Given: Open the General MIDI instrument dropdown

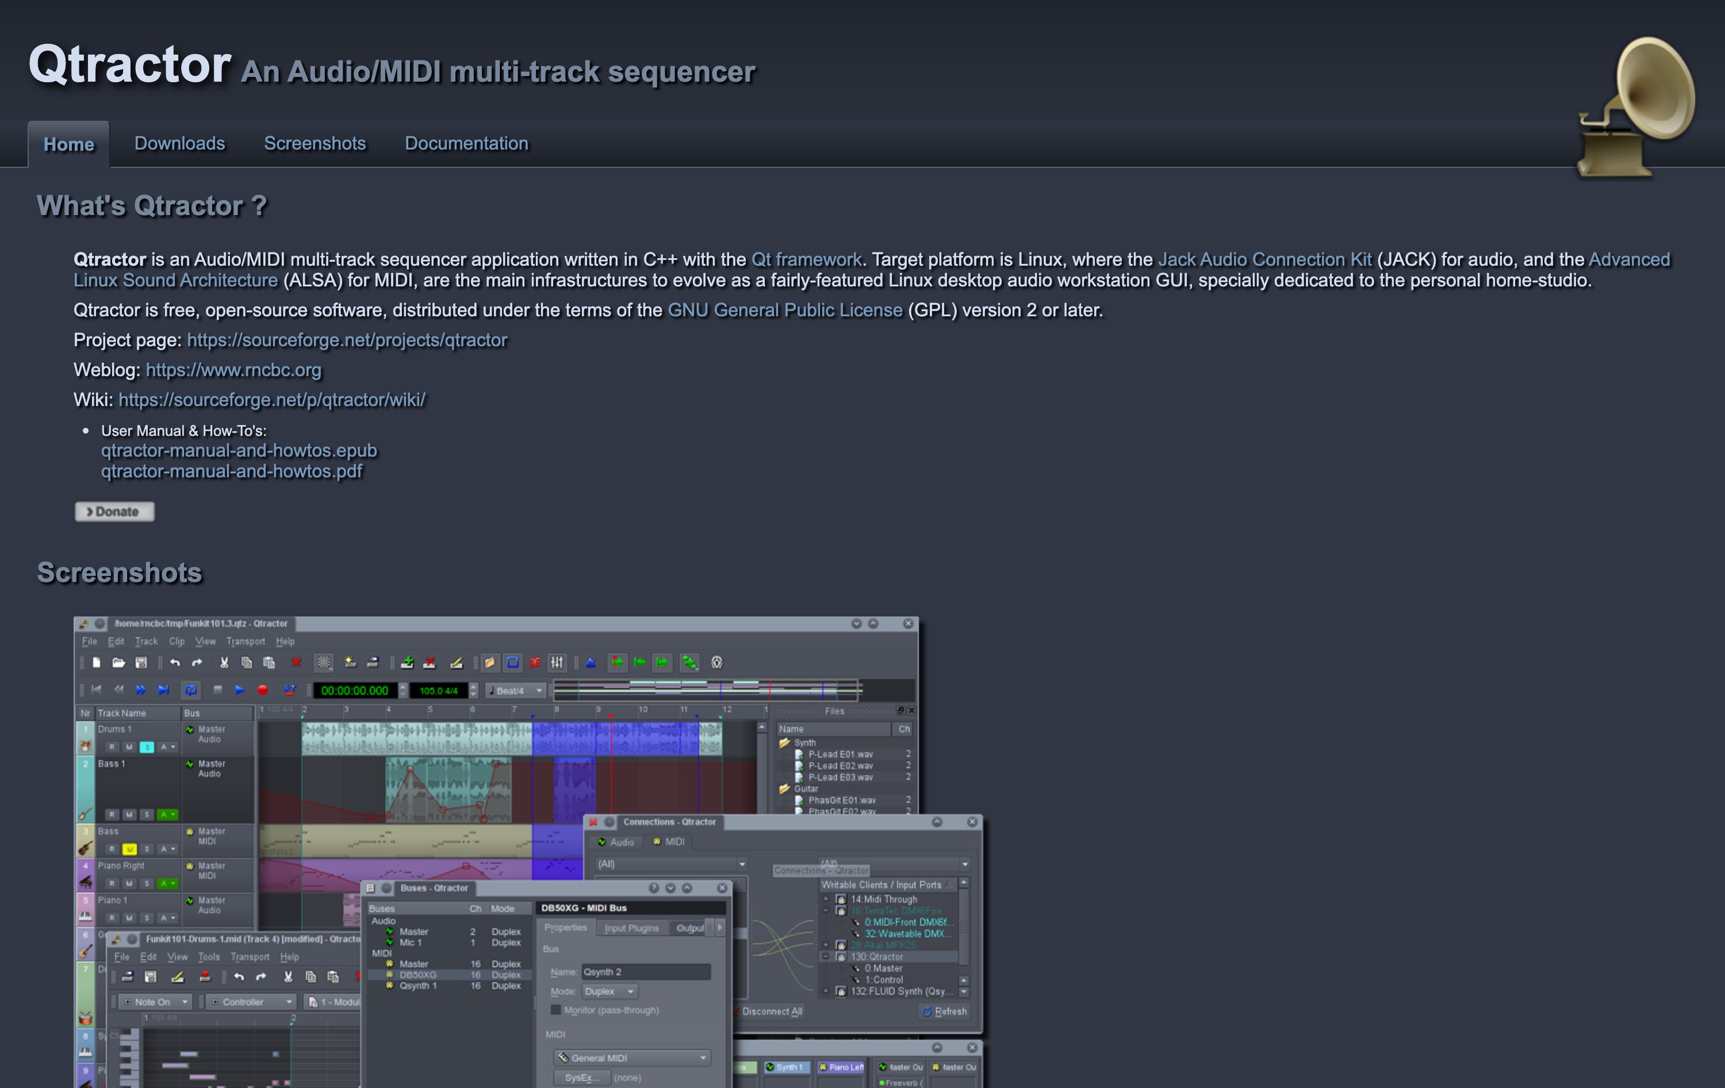Looking at the screenshot, I should (632, 1058).
